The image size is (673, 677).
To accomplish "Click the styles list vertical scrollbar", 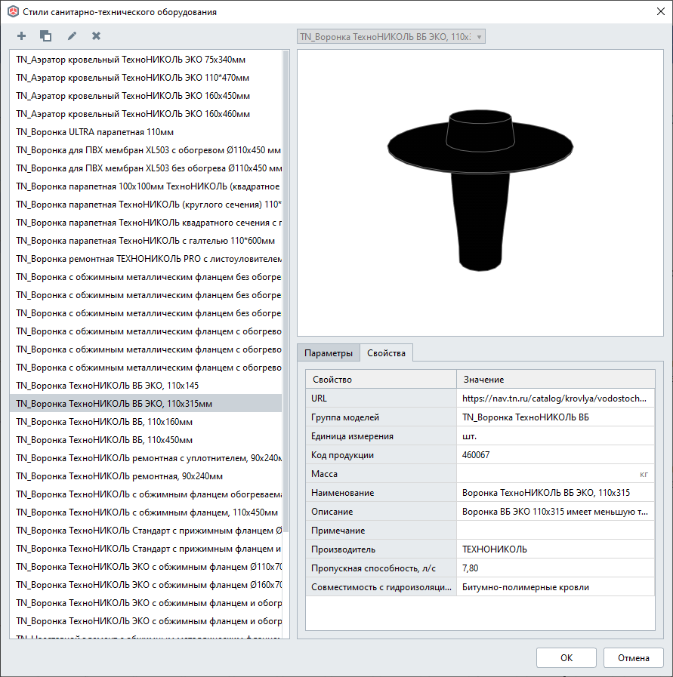I will 286,291.
